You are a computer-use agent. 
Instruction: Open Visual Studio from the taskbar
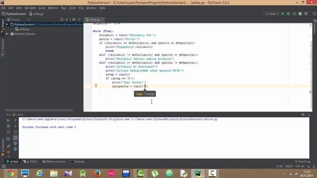(68, 174)
